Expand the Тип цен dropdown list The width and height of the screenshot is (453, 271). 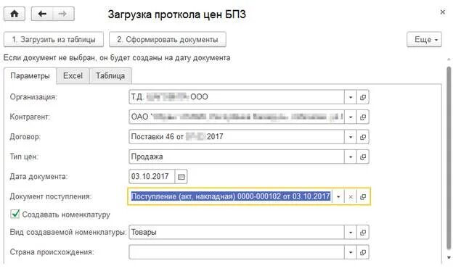pos(351,157)
